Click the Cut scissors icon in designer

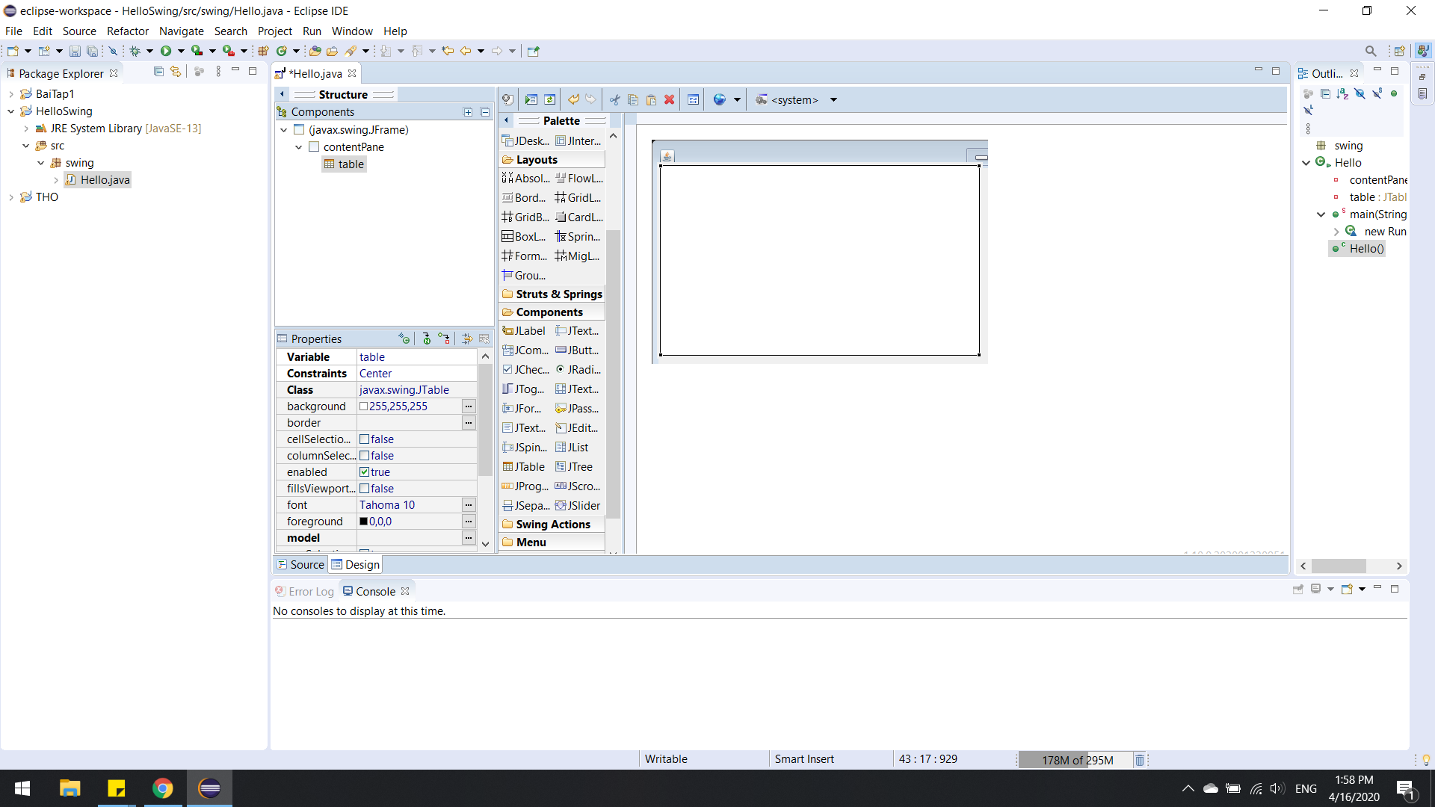615,99
